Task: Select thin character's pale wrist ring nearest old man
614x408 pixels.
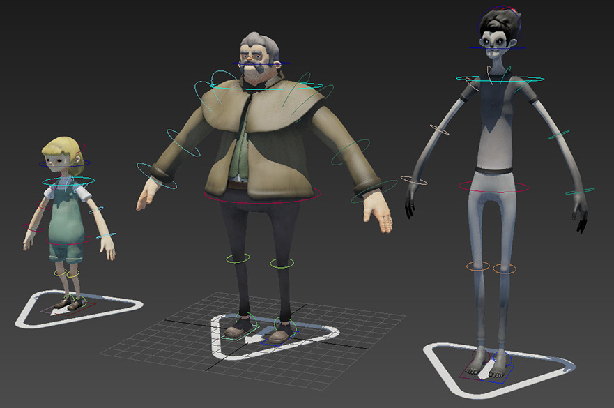Action: point(414,181)
